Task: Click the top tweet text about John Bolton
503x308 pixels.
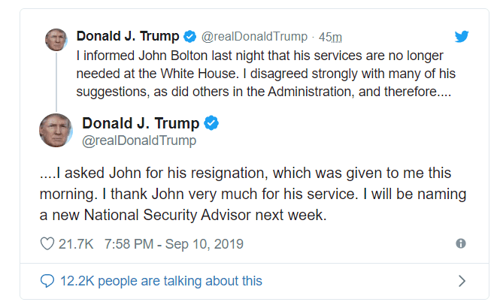Action: click(263, 74)
